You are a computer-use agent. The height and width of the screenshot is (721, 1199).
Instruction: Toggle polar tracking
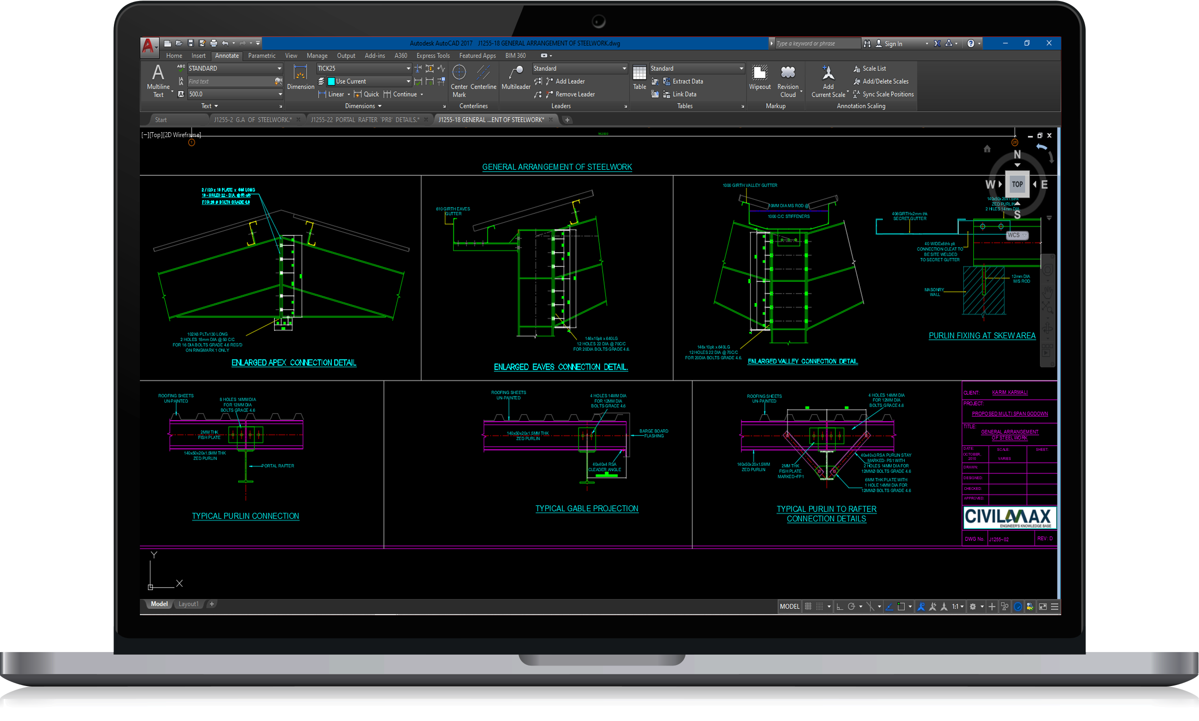[x=851, y=607]
